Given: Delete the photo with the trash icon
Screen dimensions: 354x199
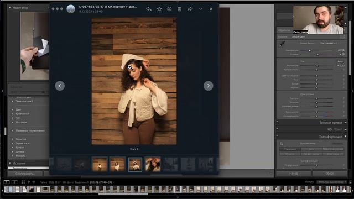Looking at the screenshot, I should tap(179, 9).
